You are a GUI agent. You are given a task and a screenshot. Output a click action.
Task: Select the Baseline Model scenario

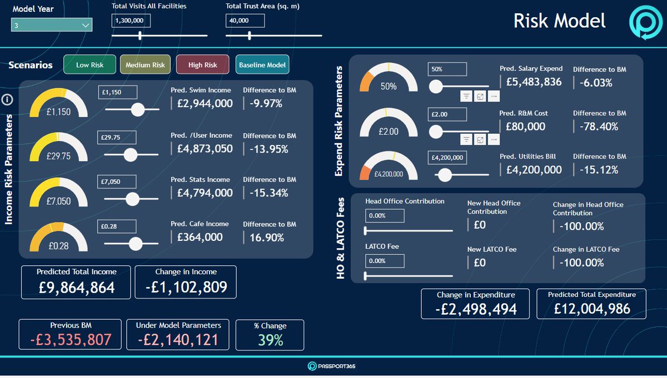point(262,64)
